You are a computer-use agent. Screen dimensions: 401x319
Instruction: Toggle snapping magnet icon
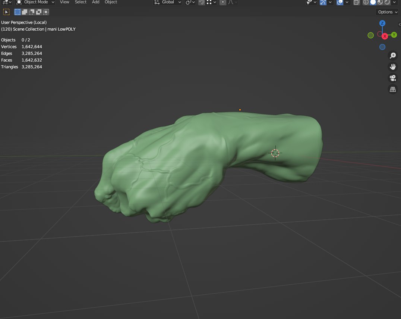pos(202,2)
